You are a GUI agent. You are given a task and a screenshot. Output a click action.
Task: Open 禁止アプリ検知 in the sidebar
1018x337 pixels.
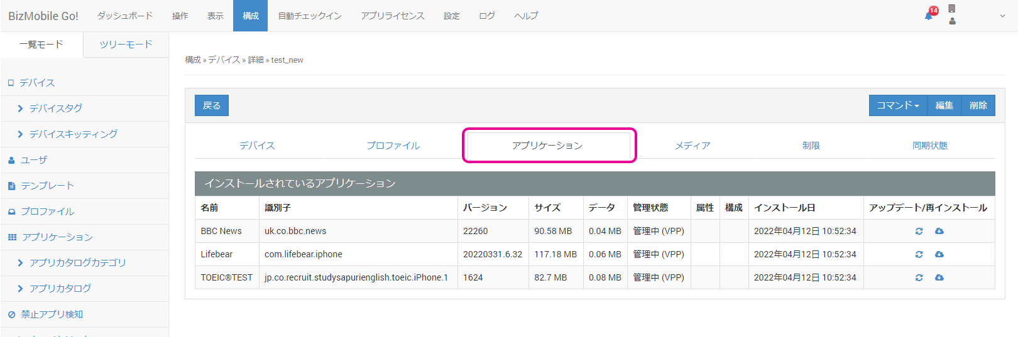pos(52,314)
